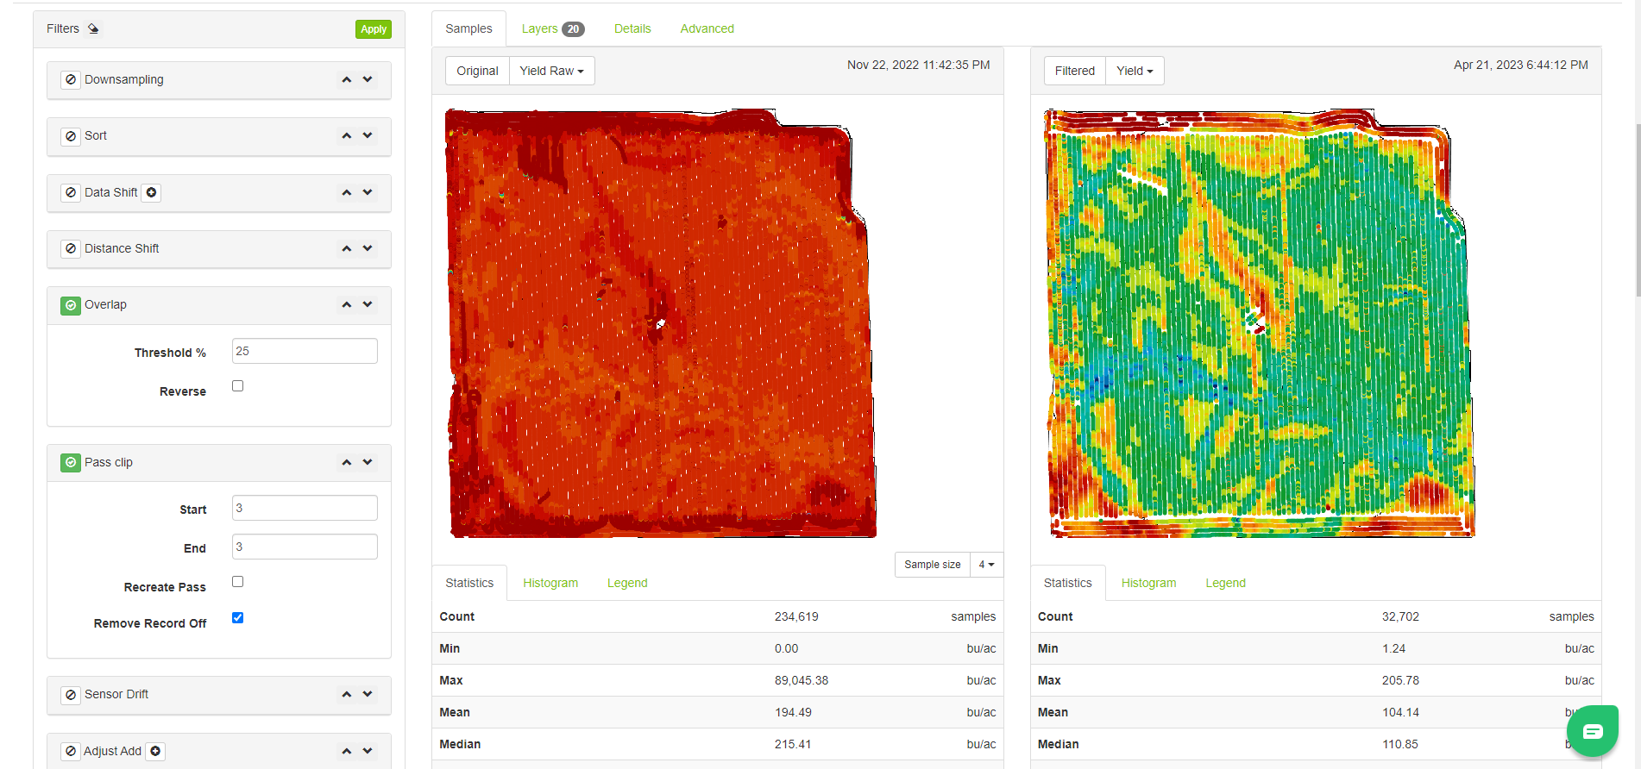Screen dimensions: 1641x769
Task: Uncheck the Remove Record Off checkbox
Action: coord(238,618)
